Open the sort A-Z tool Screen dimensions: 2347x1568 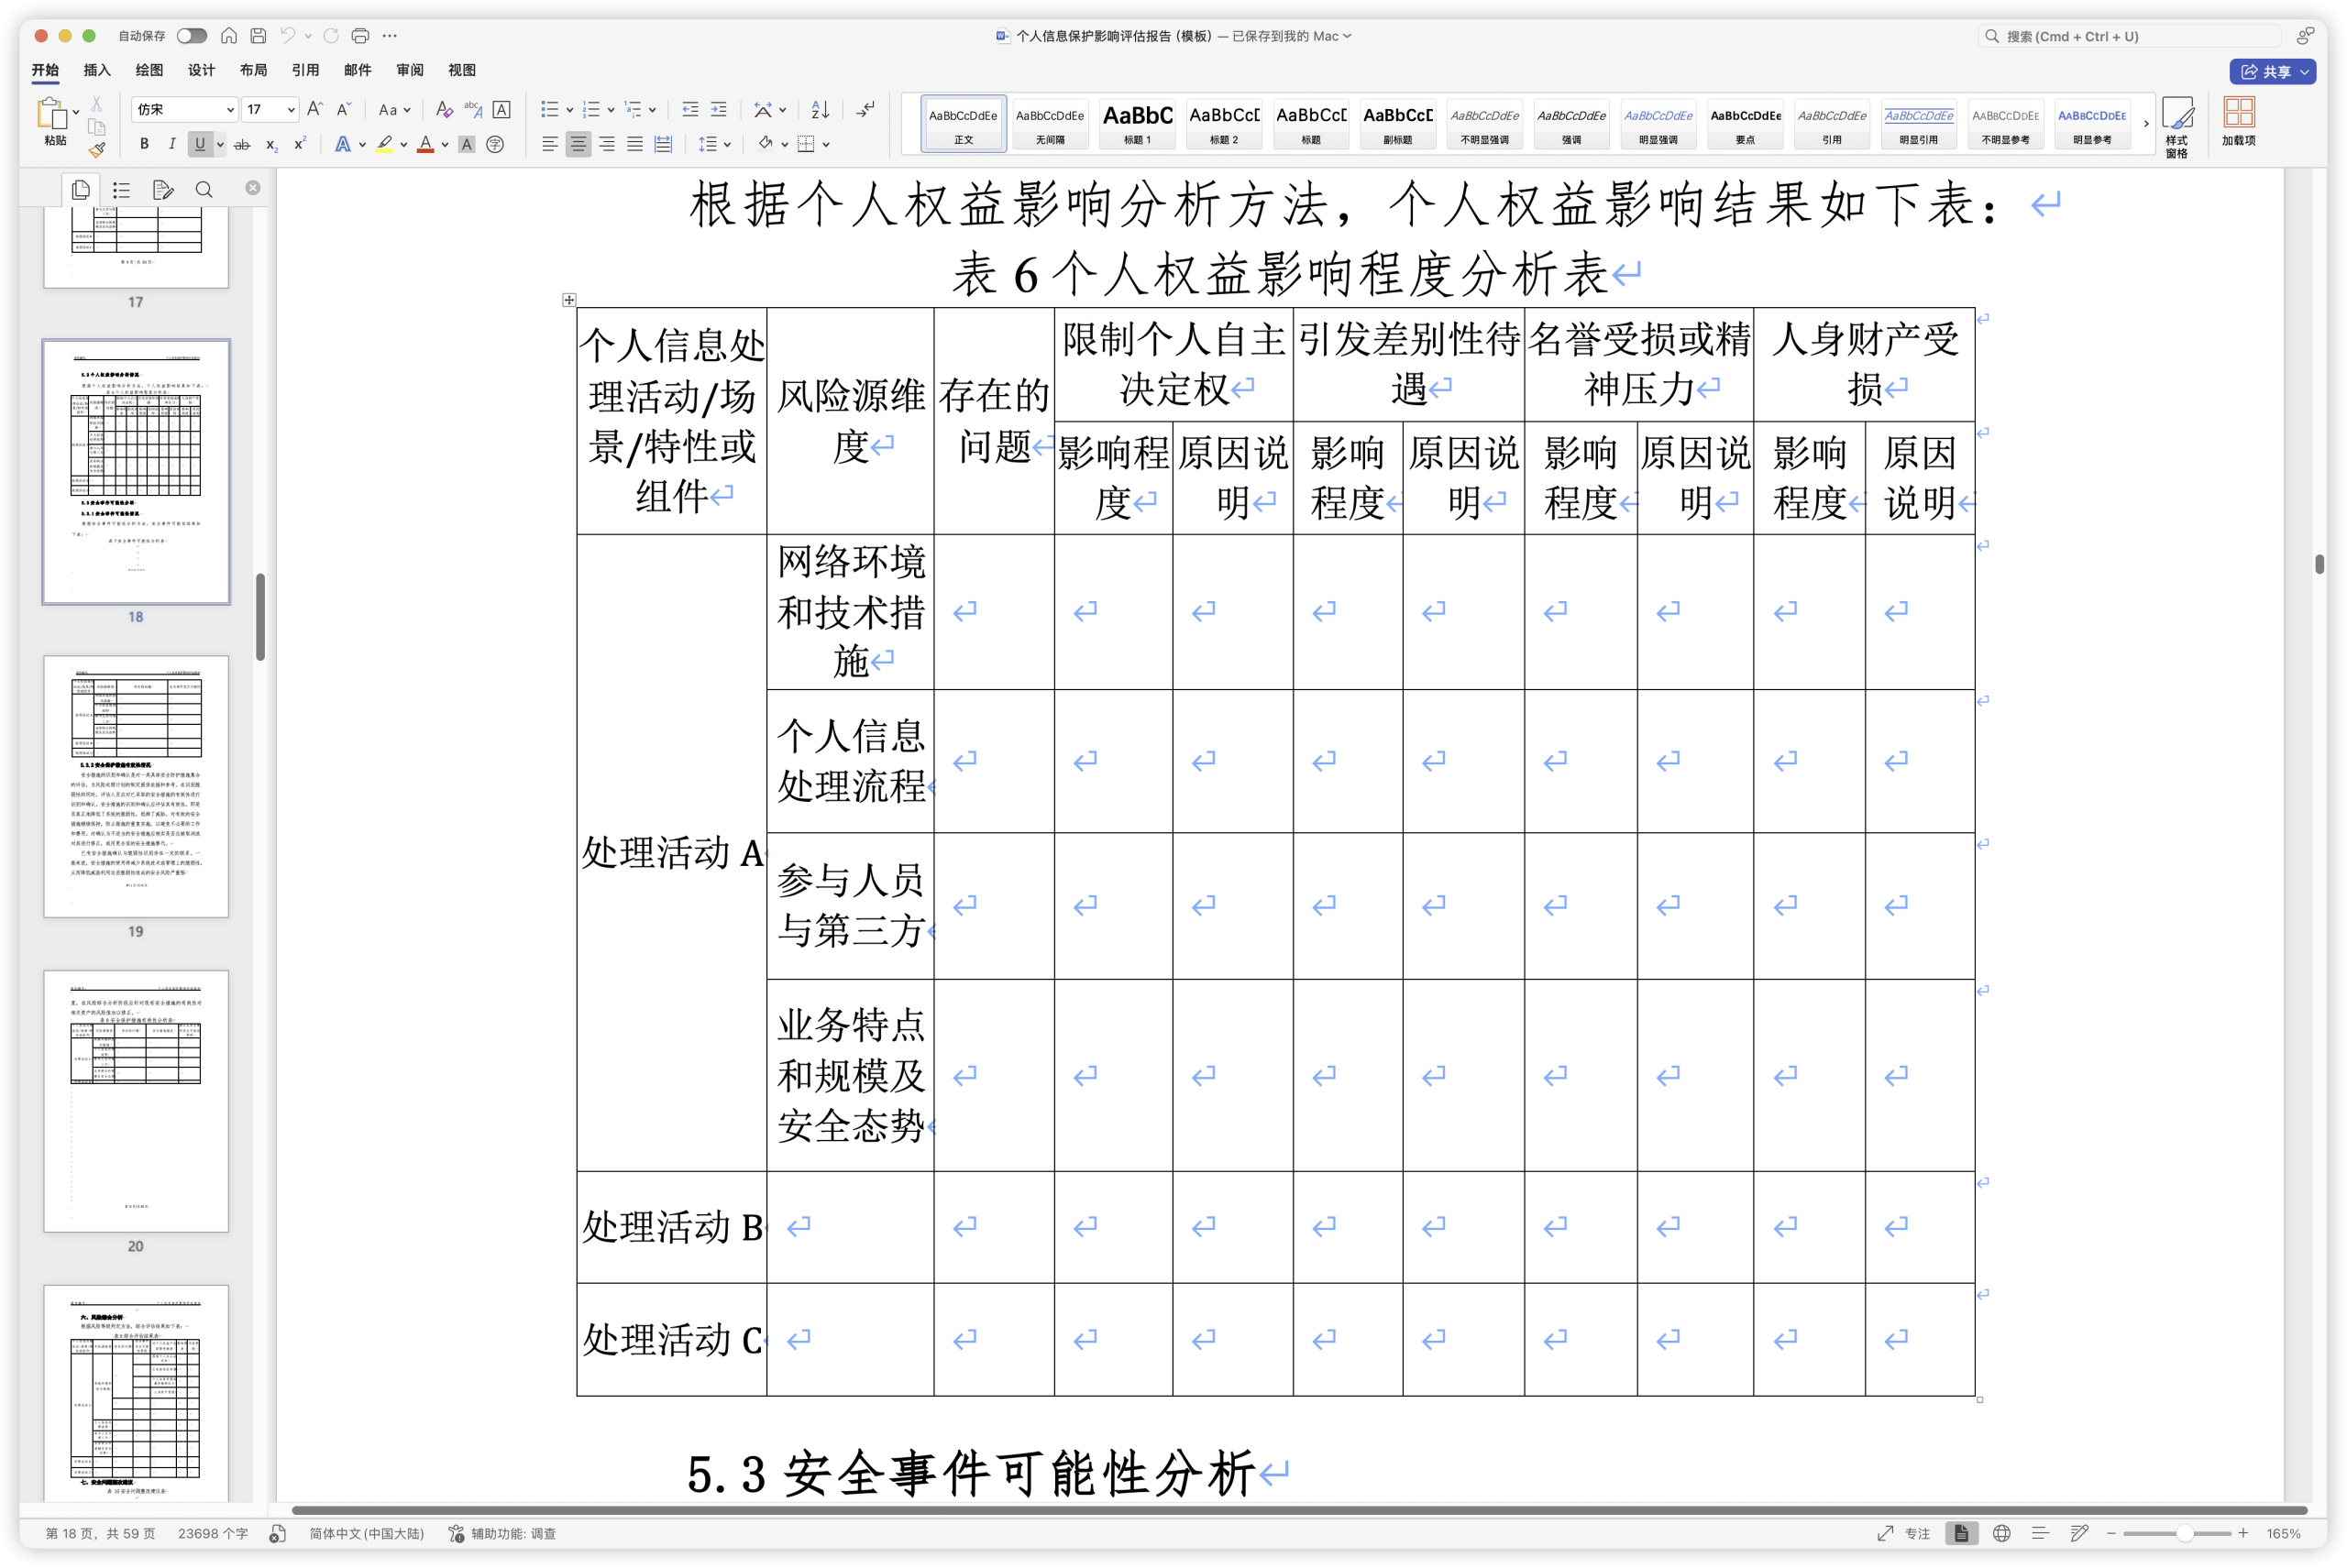(821, 109)
